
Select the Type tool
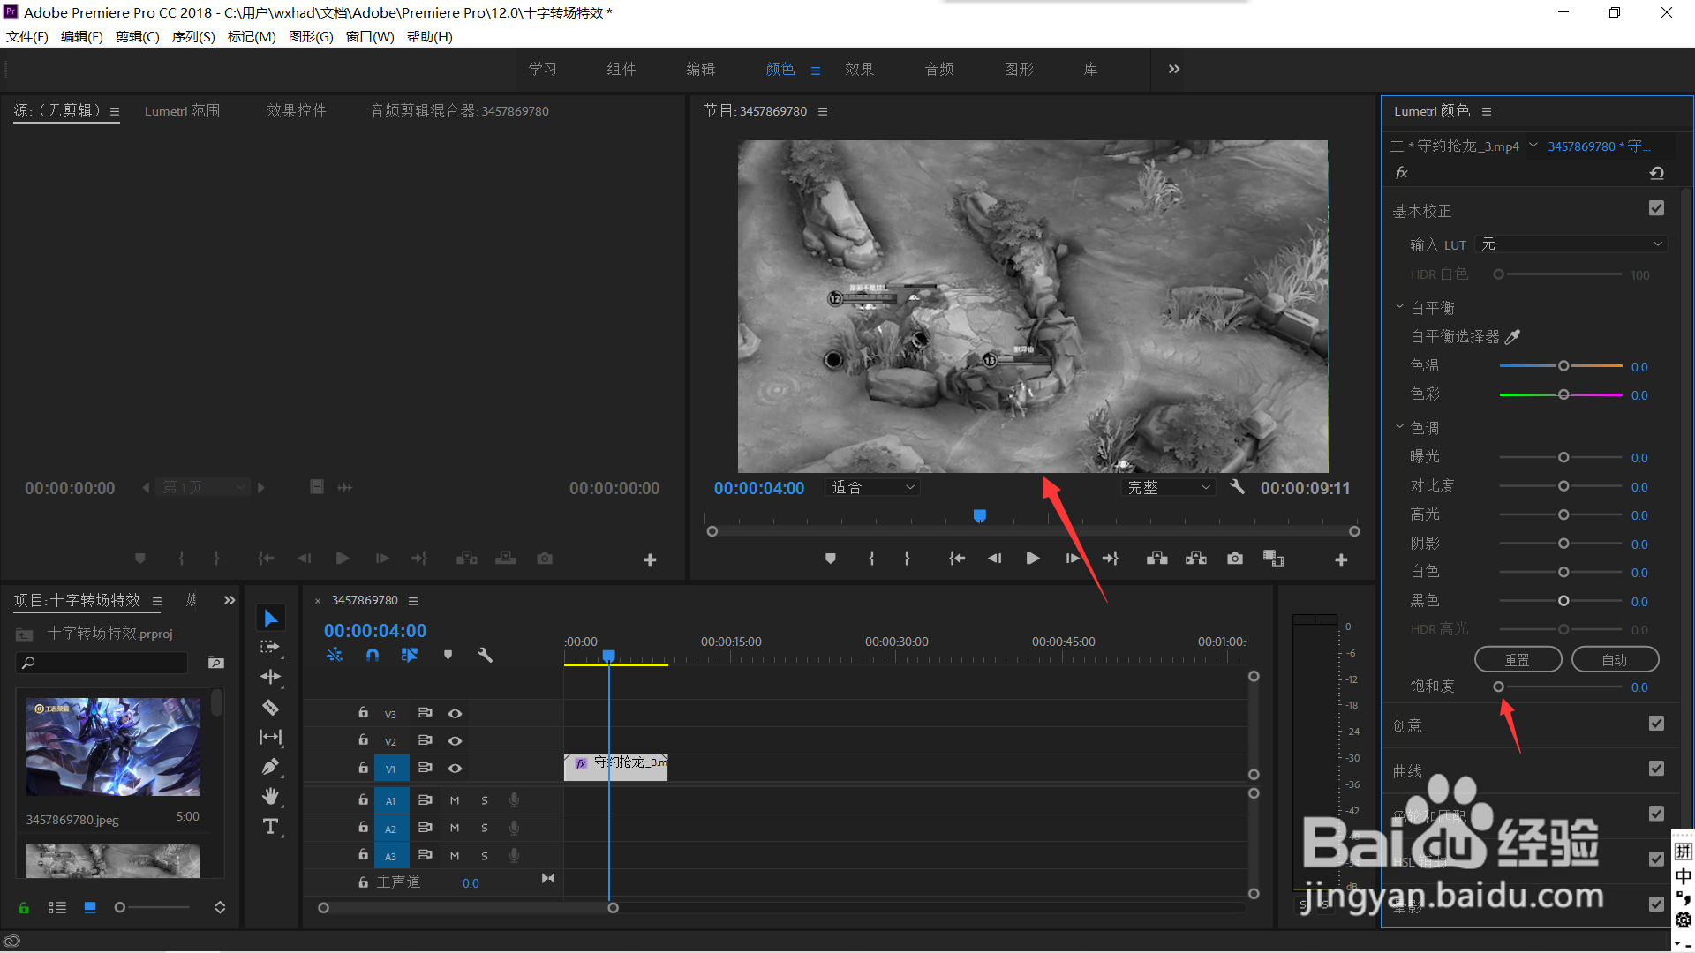tap(270, 827)
